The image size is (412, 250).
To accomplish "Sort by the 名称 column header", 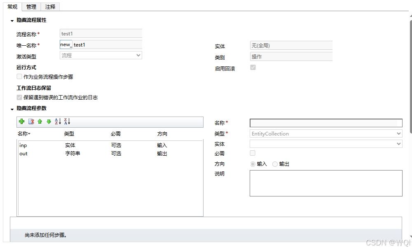I will pos(24,134).
